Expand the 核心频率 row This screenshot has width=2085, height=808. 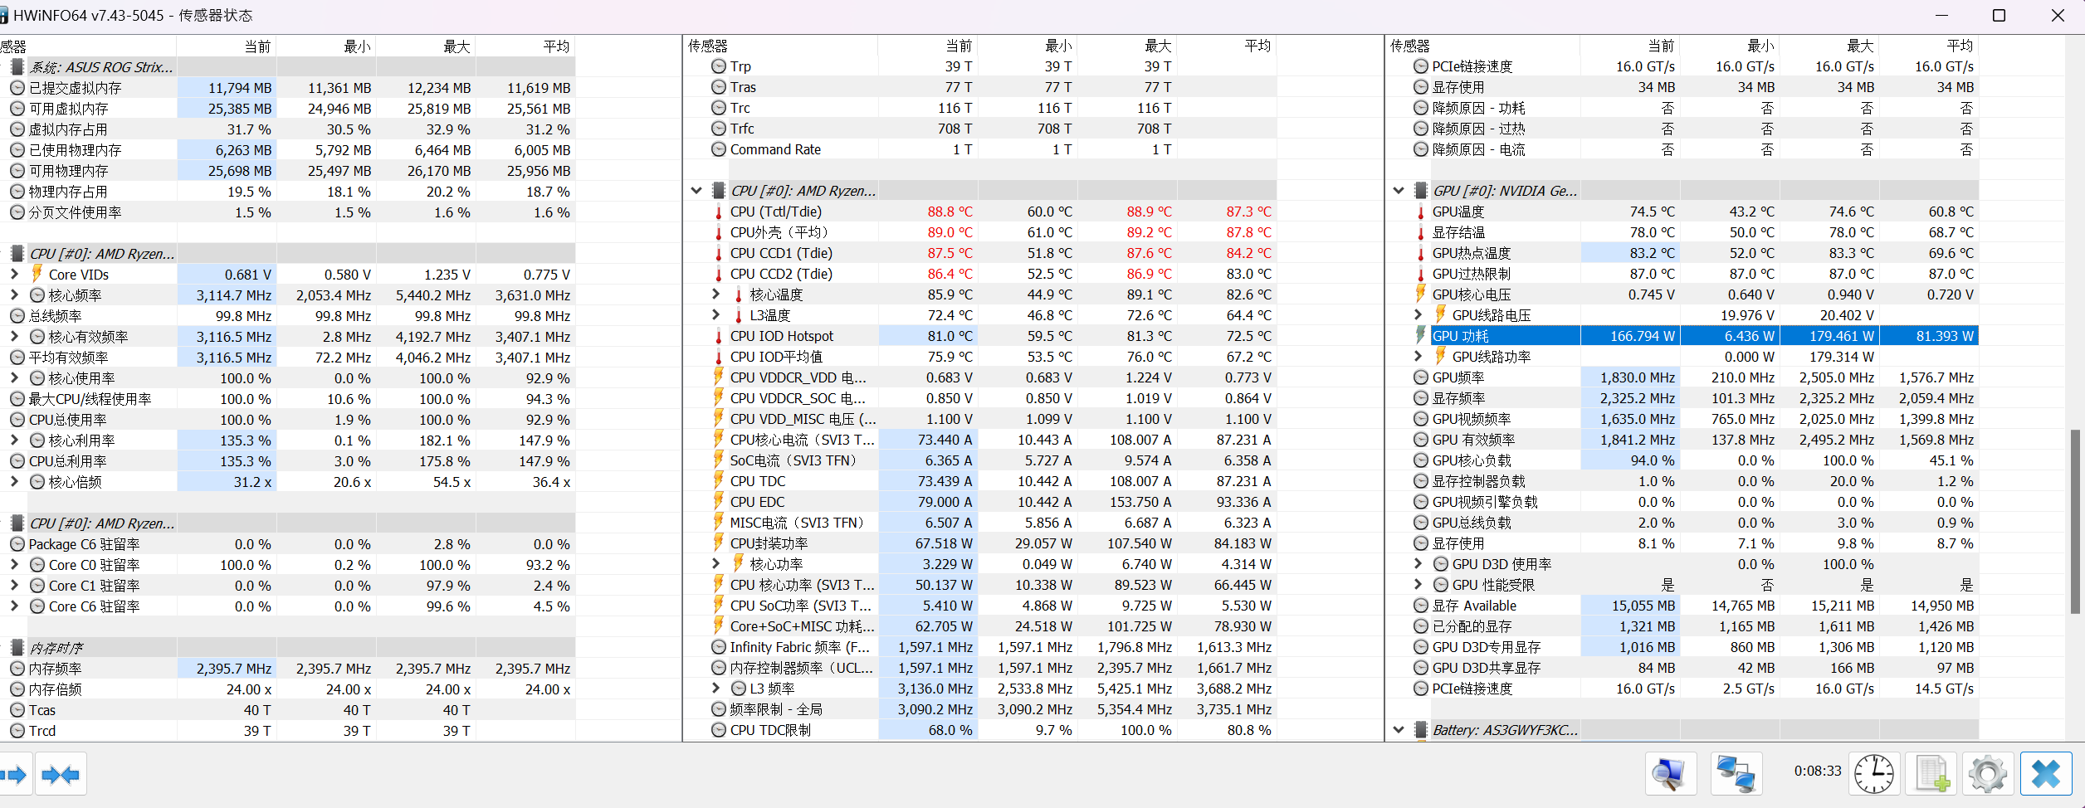(14, 294)
